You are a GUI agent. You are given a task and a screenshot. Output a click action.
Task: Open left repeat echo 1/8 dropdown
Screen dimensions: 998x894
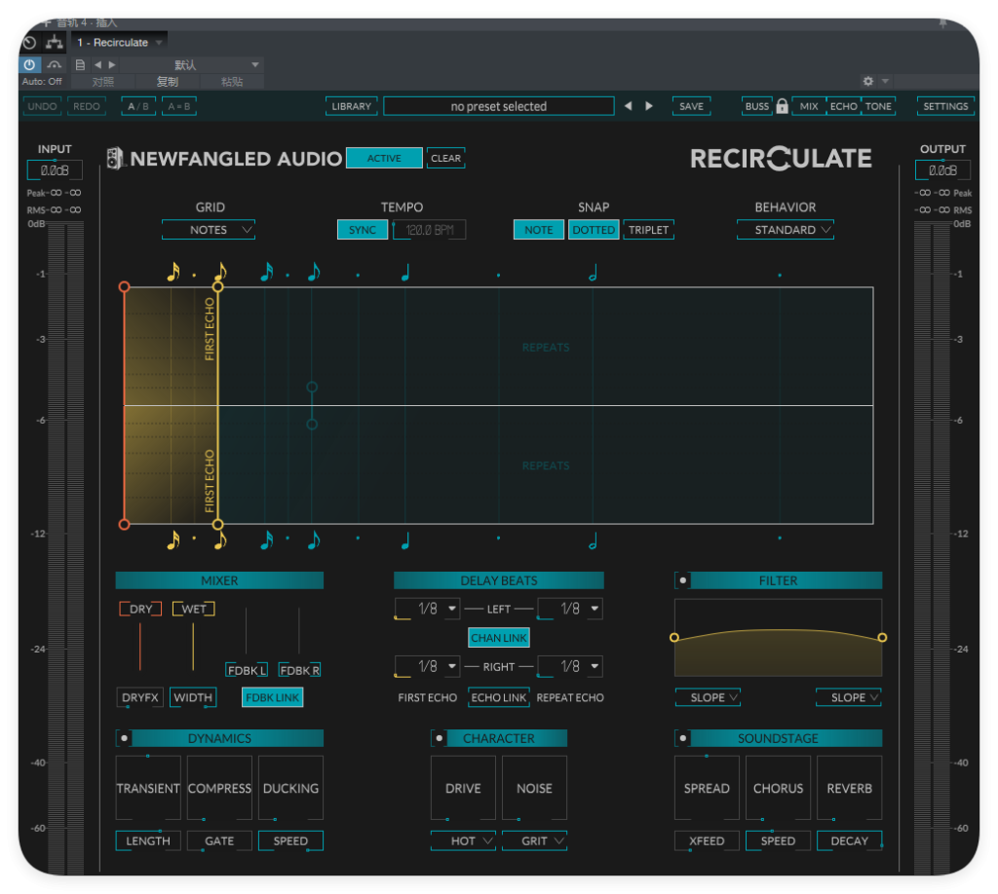point(570,609)
